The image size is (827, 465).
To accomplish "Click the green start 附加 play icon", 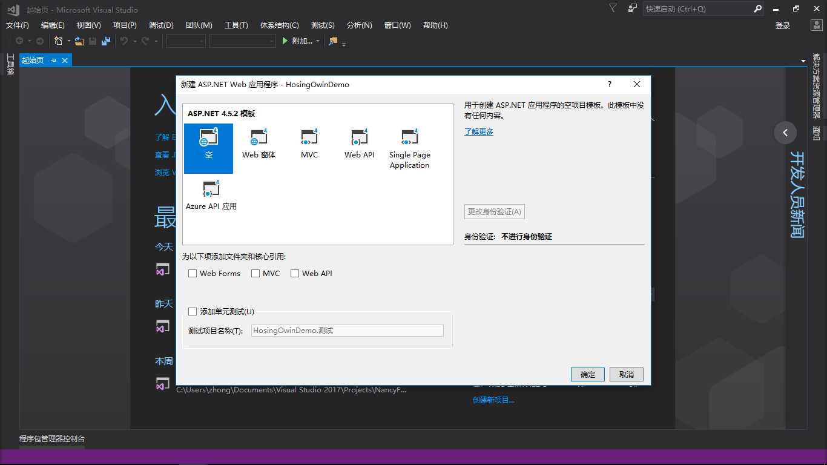I will [286, 41].
